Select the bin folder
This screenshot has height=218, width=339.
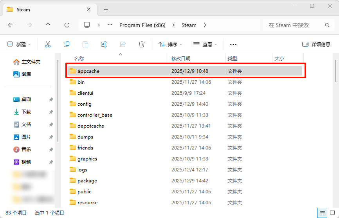pyautogui.click(x=185, y=82)
